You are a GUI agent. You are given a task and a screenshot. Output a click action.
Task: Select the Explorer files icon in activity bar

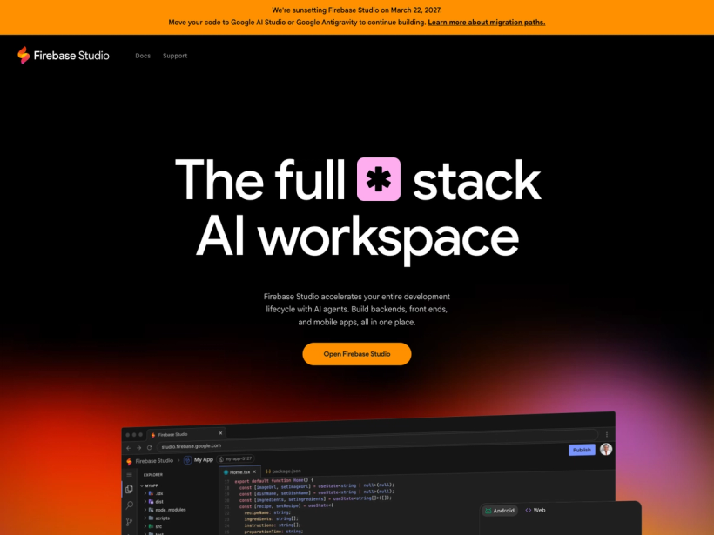pos(130,489)
